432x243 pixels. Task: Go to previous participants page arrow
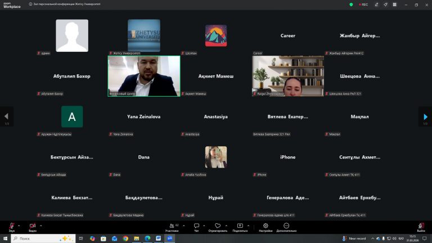7,116
